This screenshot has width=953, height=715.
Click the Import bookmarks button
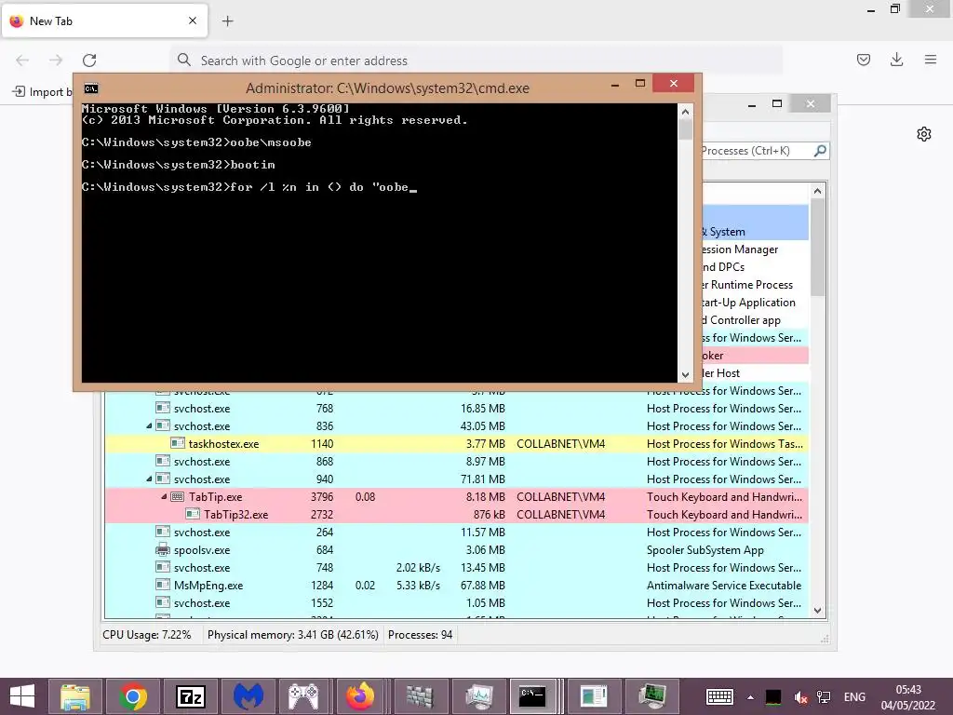(x=42, y=92)
